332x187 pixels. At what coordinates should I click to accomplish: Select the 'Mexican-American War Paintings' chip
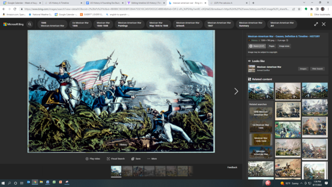pyautogui.click(x=129, y=24)
